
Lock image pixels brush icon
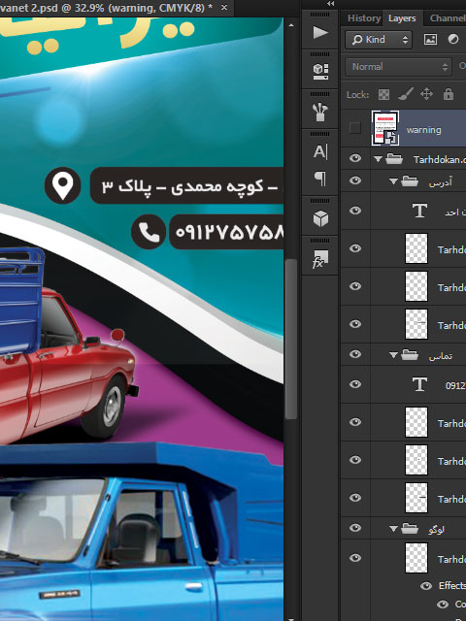pyautogui.click(x=406, y=94)
